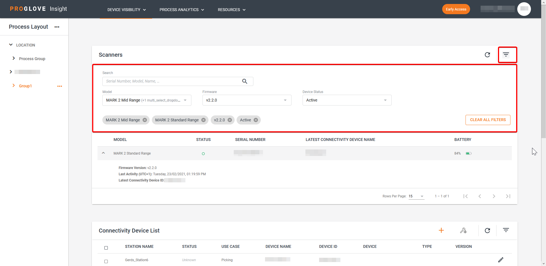Viewport: 546px width, 266px height.
Task: Click TYPE column header
Action: 427,246
